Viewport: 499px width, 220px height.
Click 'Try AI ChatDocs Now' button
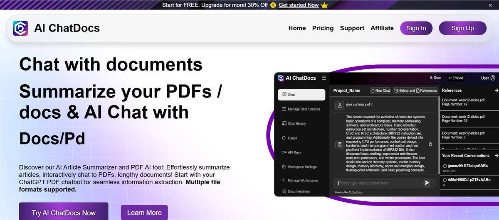pos(64,212)
